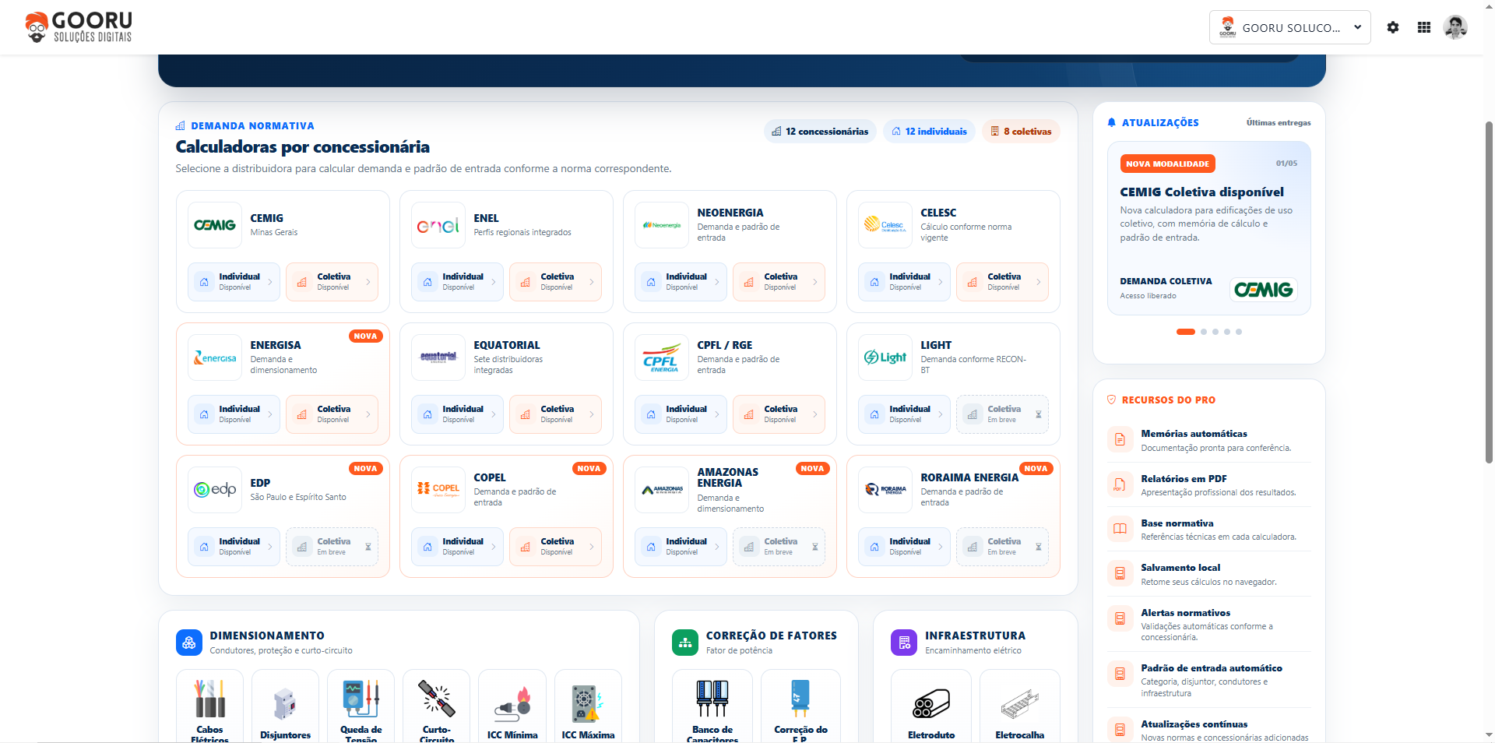Open LIGHT Individual calculator
This screenshot has width=1495, height=743.
click(904, 414)
